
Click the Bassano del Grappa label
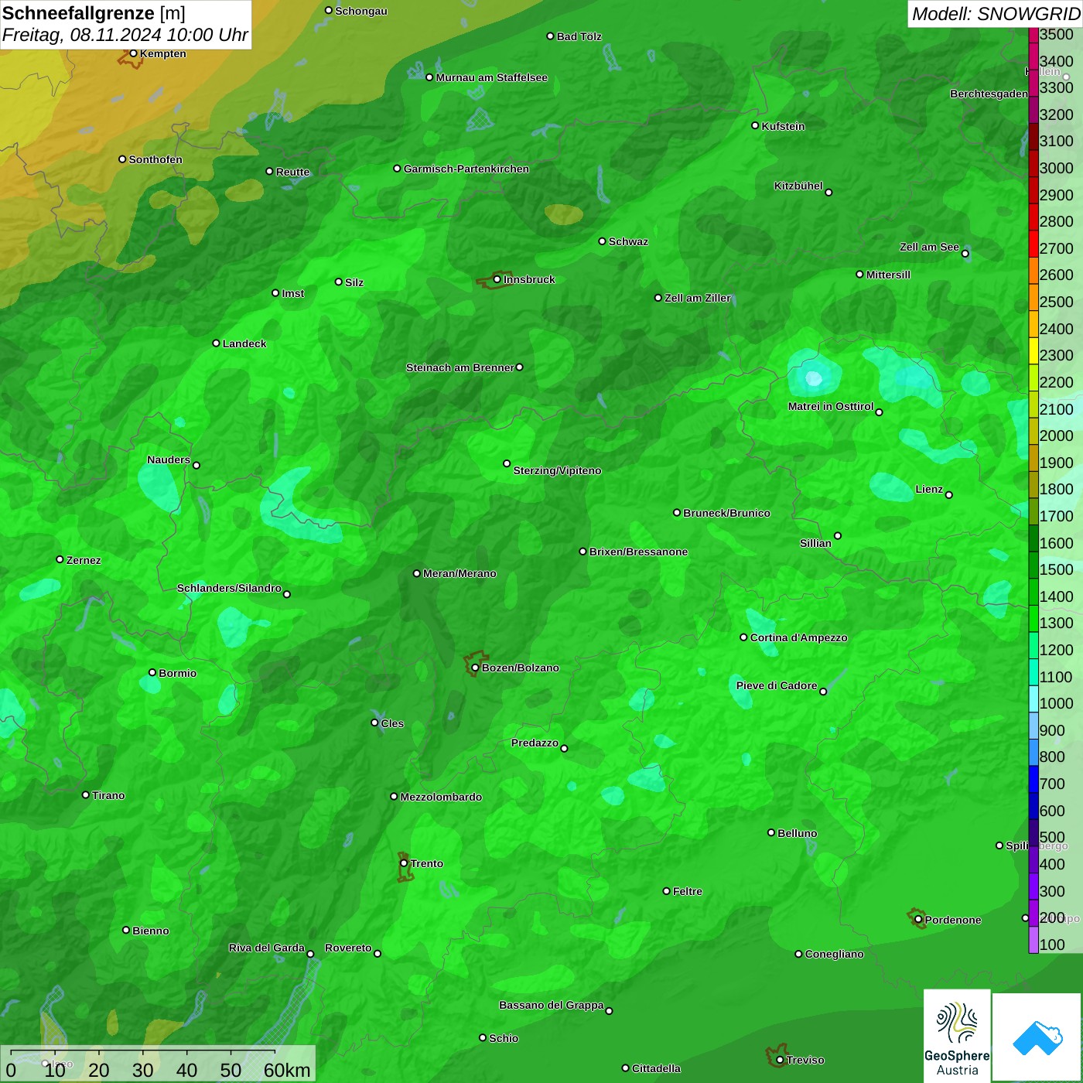552,1005
